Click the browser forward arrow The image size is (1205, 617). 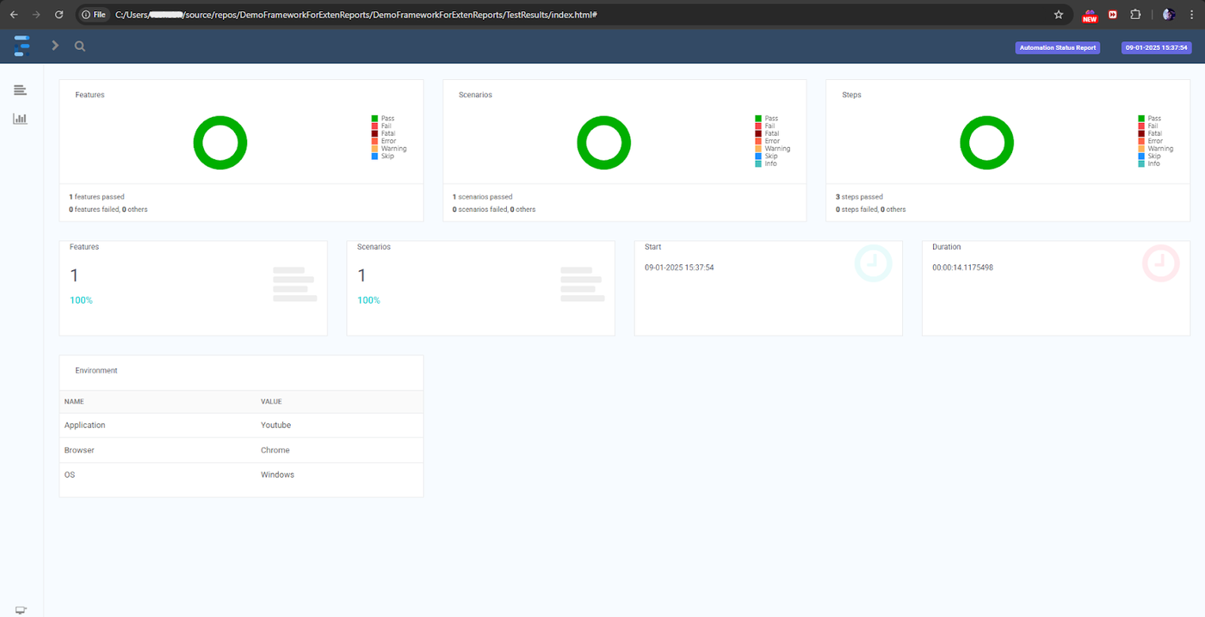(x=36, y=15)
